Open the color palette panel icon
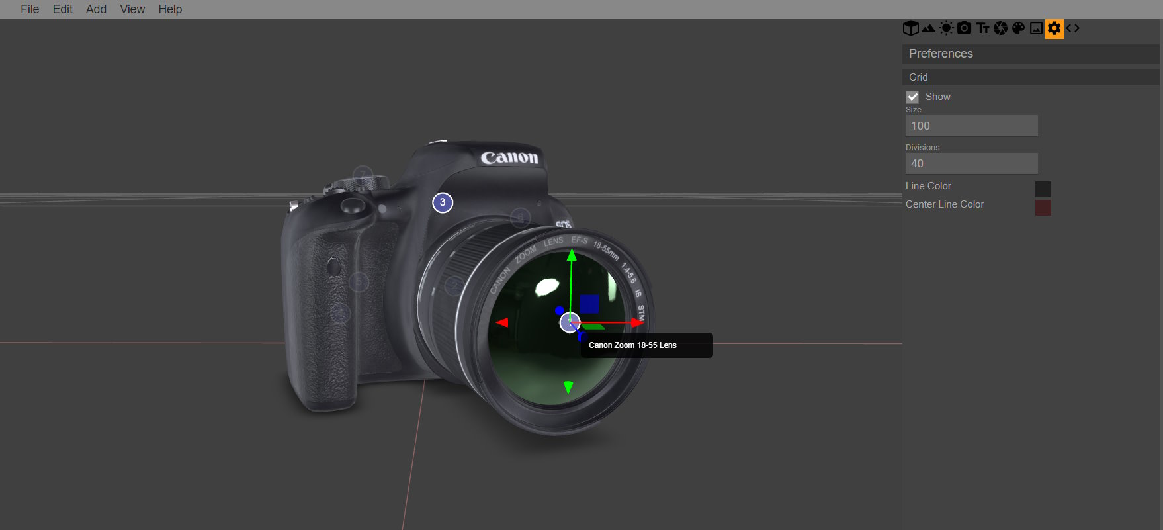 tap(1018, 28)
